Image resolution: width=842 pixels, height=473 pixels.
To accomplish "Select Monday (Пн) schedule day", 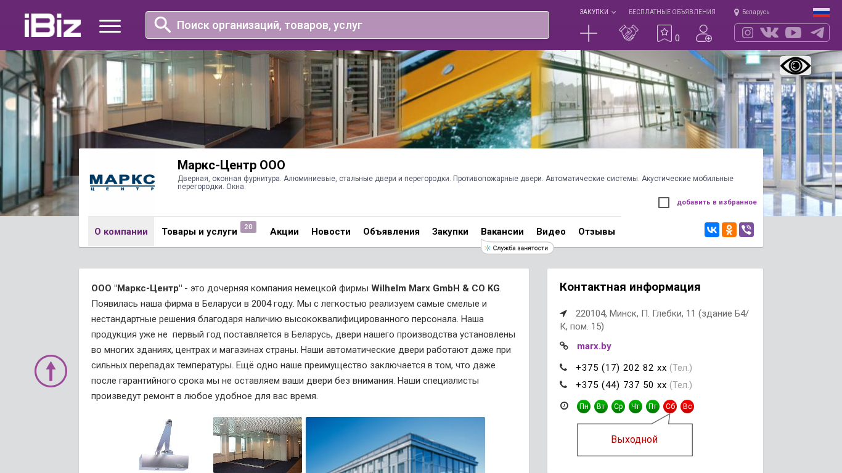I will point(584,406).
